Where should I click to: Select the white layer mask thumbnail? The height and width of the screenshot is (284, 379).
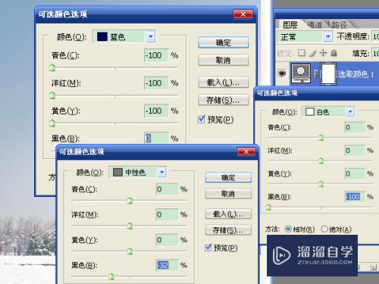pos(328,73)
